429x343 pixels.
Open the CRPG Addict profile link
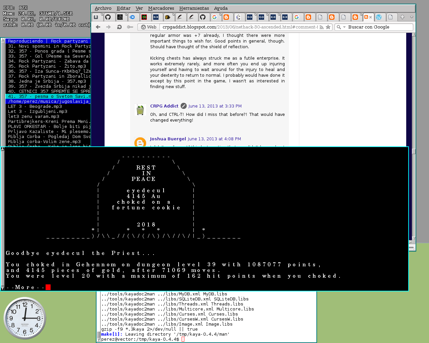point(164,106)
